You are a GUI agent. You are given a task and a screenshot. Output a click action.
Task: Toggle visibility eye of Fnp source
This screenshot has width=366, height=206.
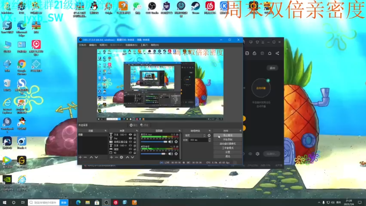pos(130,138)
